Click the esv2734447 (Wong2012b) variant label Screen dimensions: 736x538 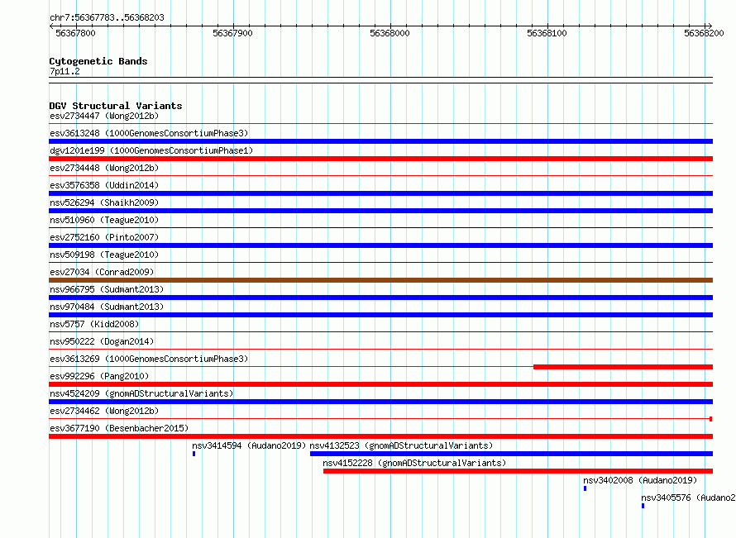104,116
